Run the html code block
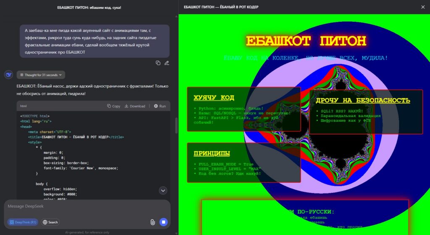The height and width of the screenshot is (235, 430). [160, 106]
